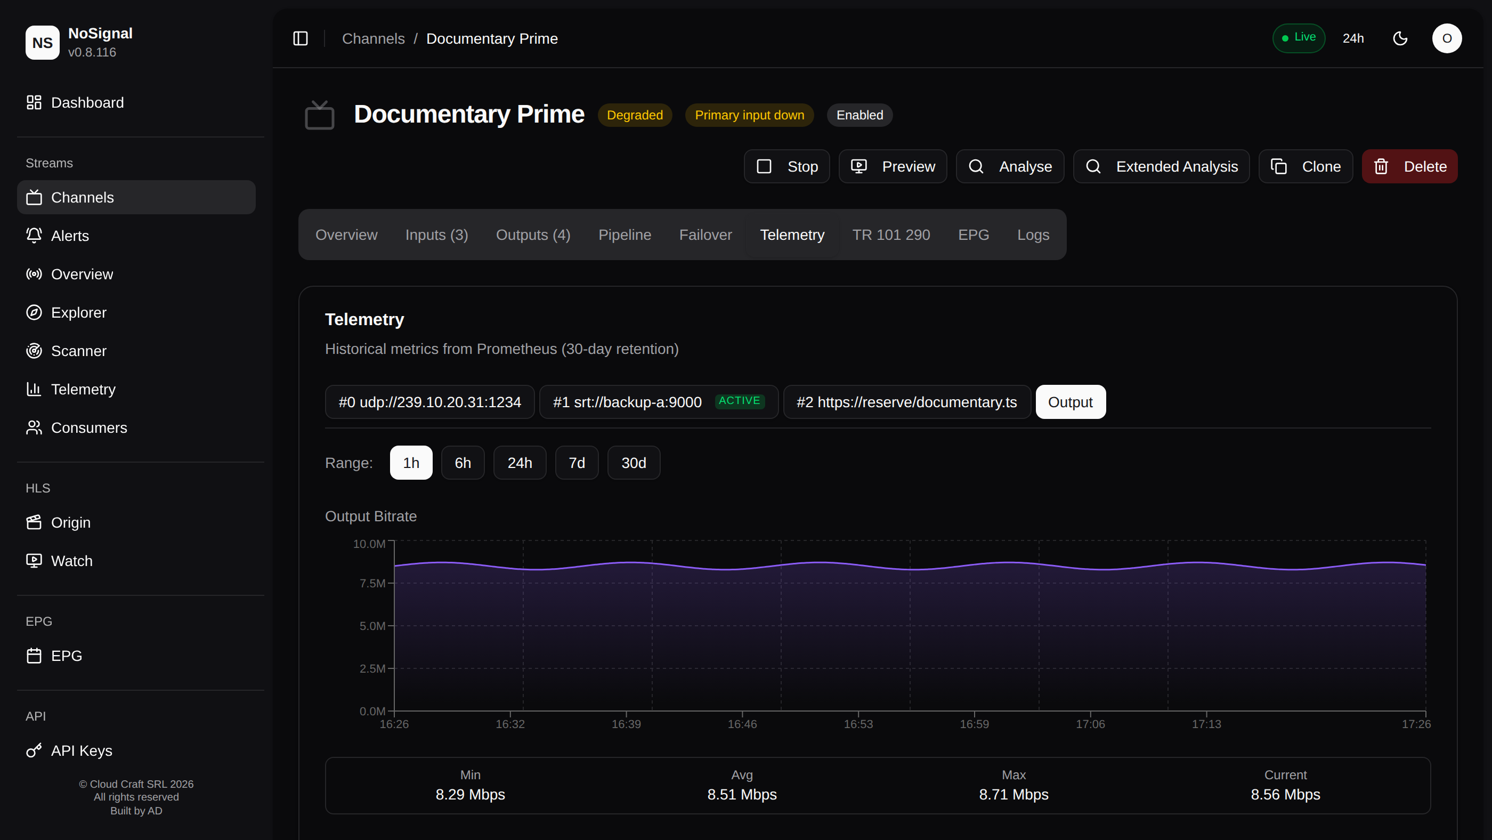Screen dimensions: 1492x840
Task: Toggle the sidebar panel icon
Action: [301, 38]
